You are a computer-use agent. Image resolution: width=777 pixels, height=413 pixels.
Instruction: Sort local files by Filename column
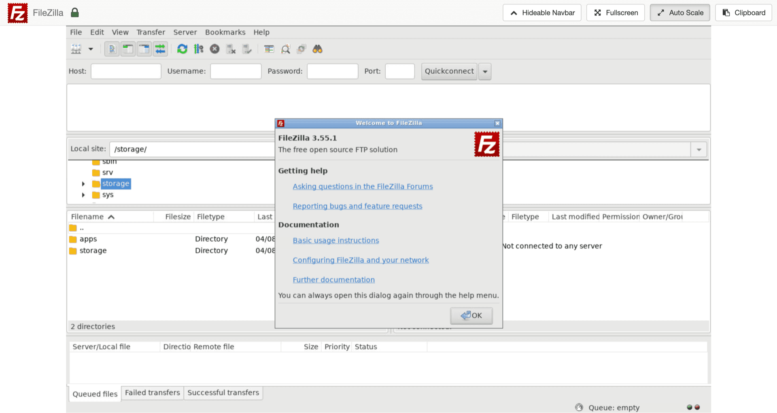tap(110, 217)
